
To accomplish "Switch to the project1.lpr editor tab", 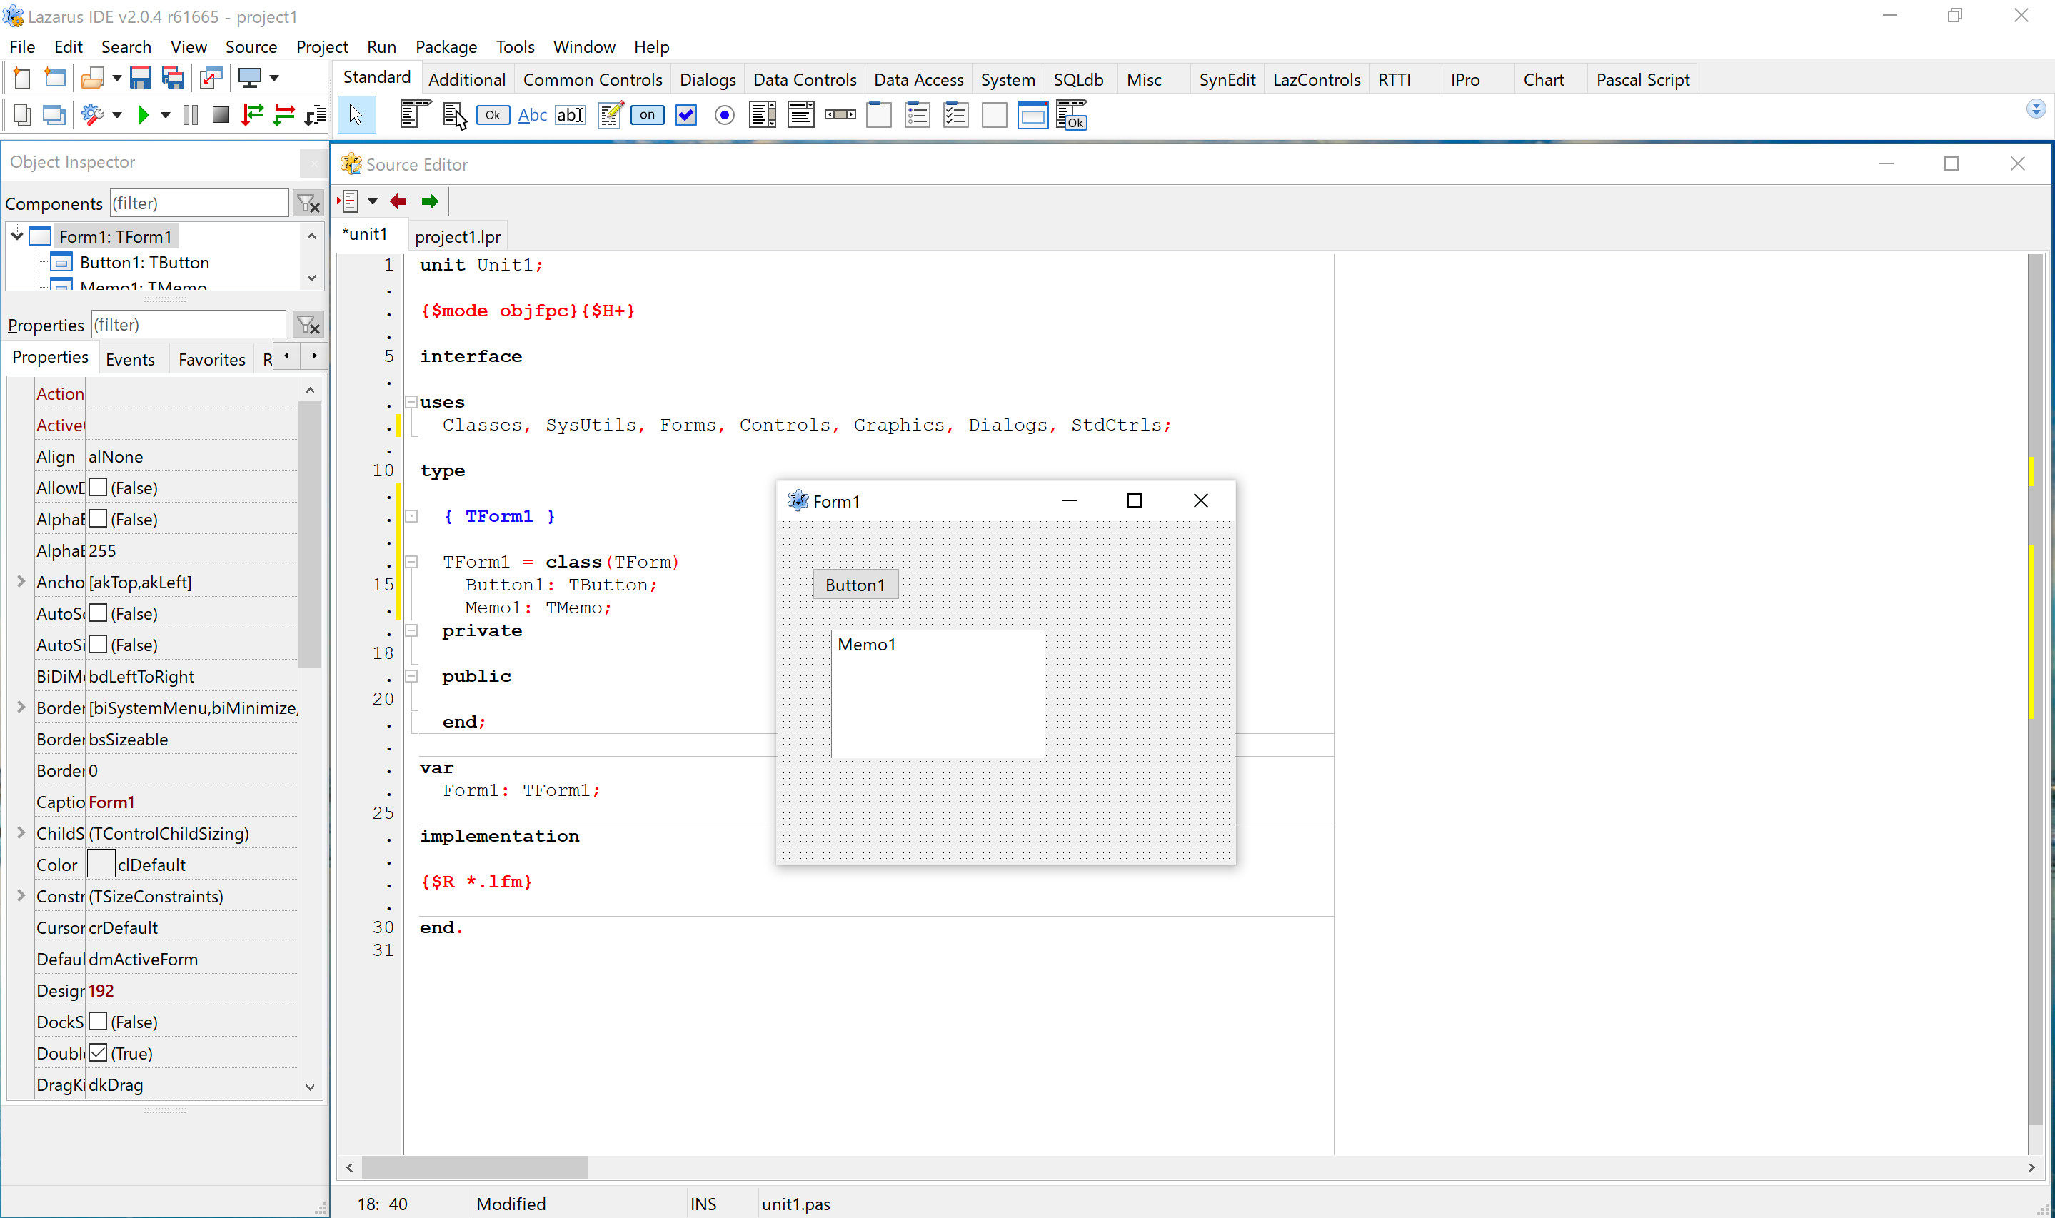I will (x=457, y=236).
